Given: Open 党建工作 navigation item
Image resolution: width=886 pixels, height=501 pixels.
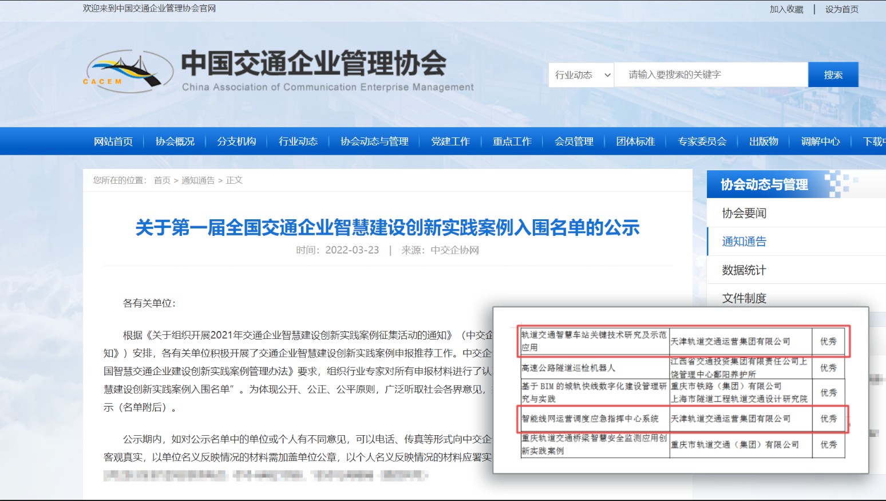Looking at the screenshot, I should 450,141.
